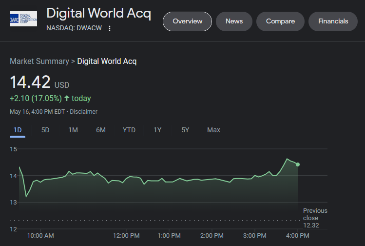This screenshot has height=246, width=365.
Task: Show the Max chart range
Action: click(x=213, y=130)
